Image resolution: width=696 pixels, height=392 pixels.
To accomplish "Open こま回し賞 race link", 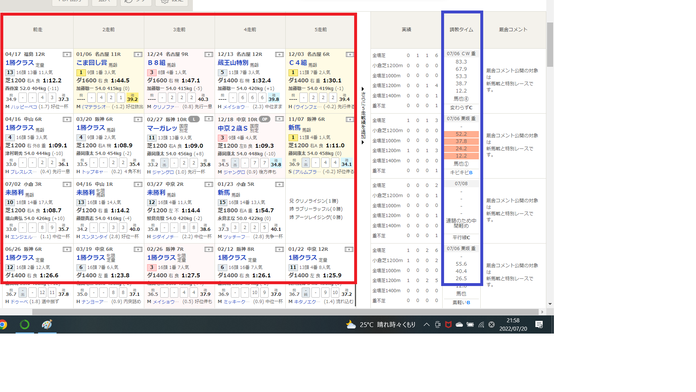I will coord(92,63).
